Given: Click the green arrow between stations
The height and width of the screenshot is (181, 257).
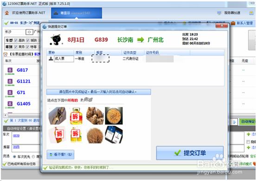Looking at the screenshot, I should (141, 40).
